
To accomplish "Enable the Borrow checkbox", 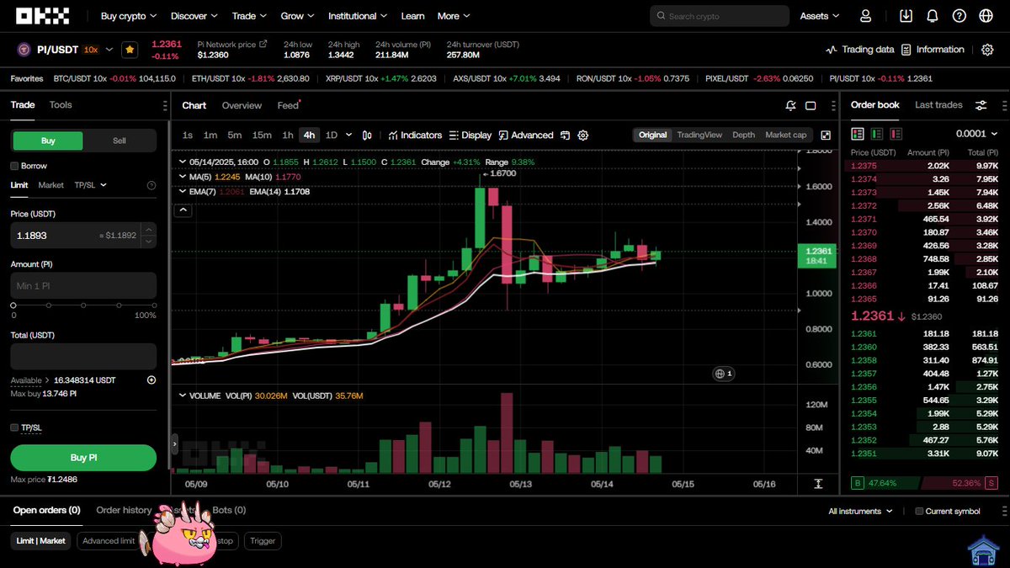I will (x=14, y=166).
